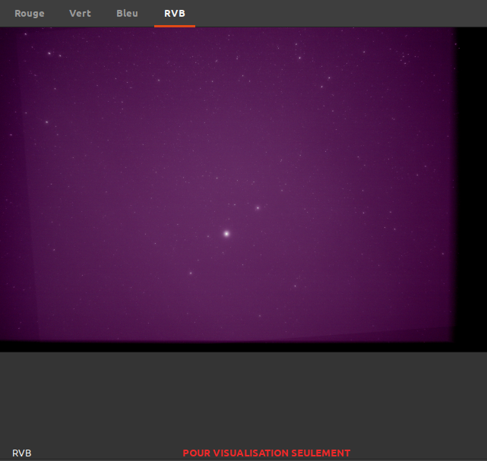This screenshot has height=461, width=487.
Task: Click the star below-left of the brightest star
Action: [191, 273]
